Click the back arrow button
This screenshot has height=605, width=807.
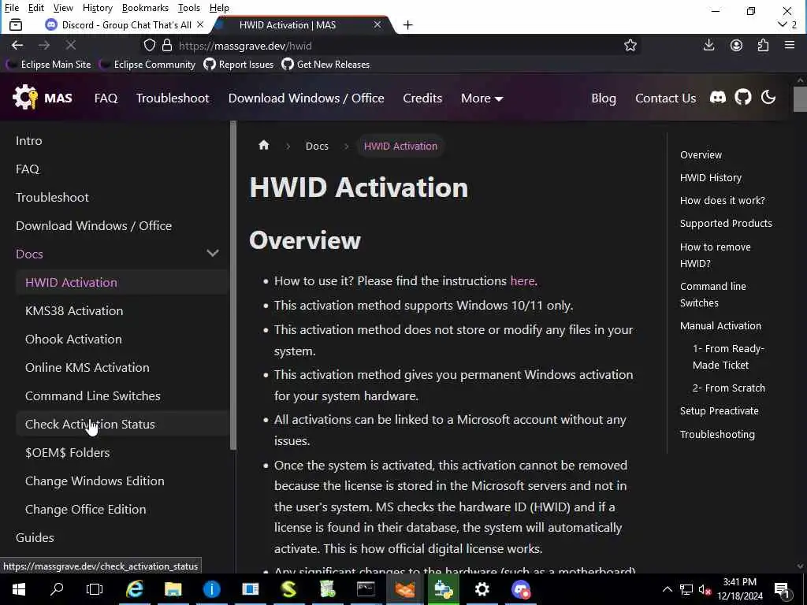pos(17,45)
